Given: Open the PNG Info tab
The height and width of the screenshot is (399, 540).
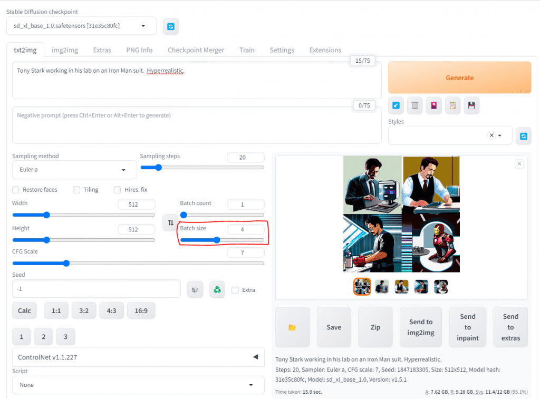Looking at the screenshot, I should [139, 50].
